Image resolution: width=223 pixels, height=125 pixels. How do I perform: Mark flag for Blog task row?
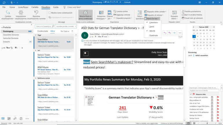click(x=218, y=100)
